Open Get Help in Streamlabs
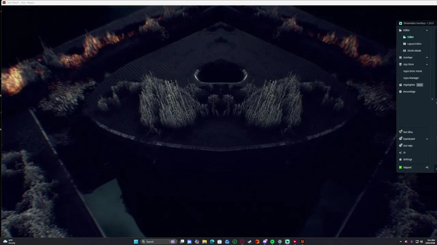Viewport: 437px width, 245px height. point(406,146)
